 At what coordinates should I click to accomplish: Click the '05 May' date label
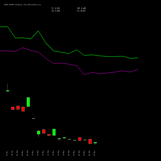point(22,153)
